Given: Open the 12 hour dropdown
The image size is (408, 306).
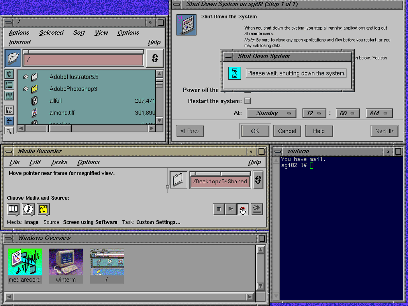Looking at the screenshot, I should click(314, 113).
